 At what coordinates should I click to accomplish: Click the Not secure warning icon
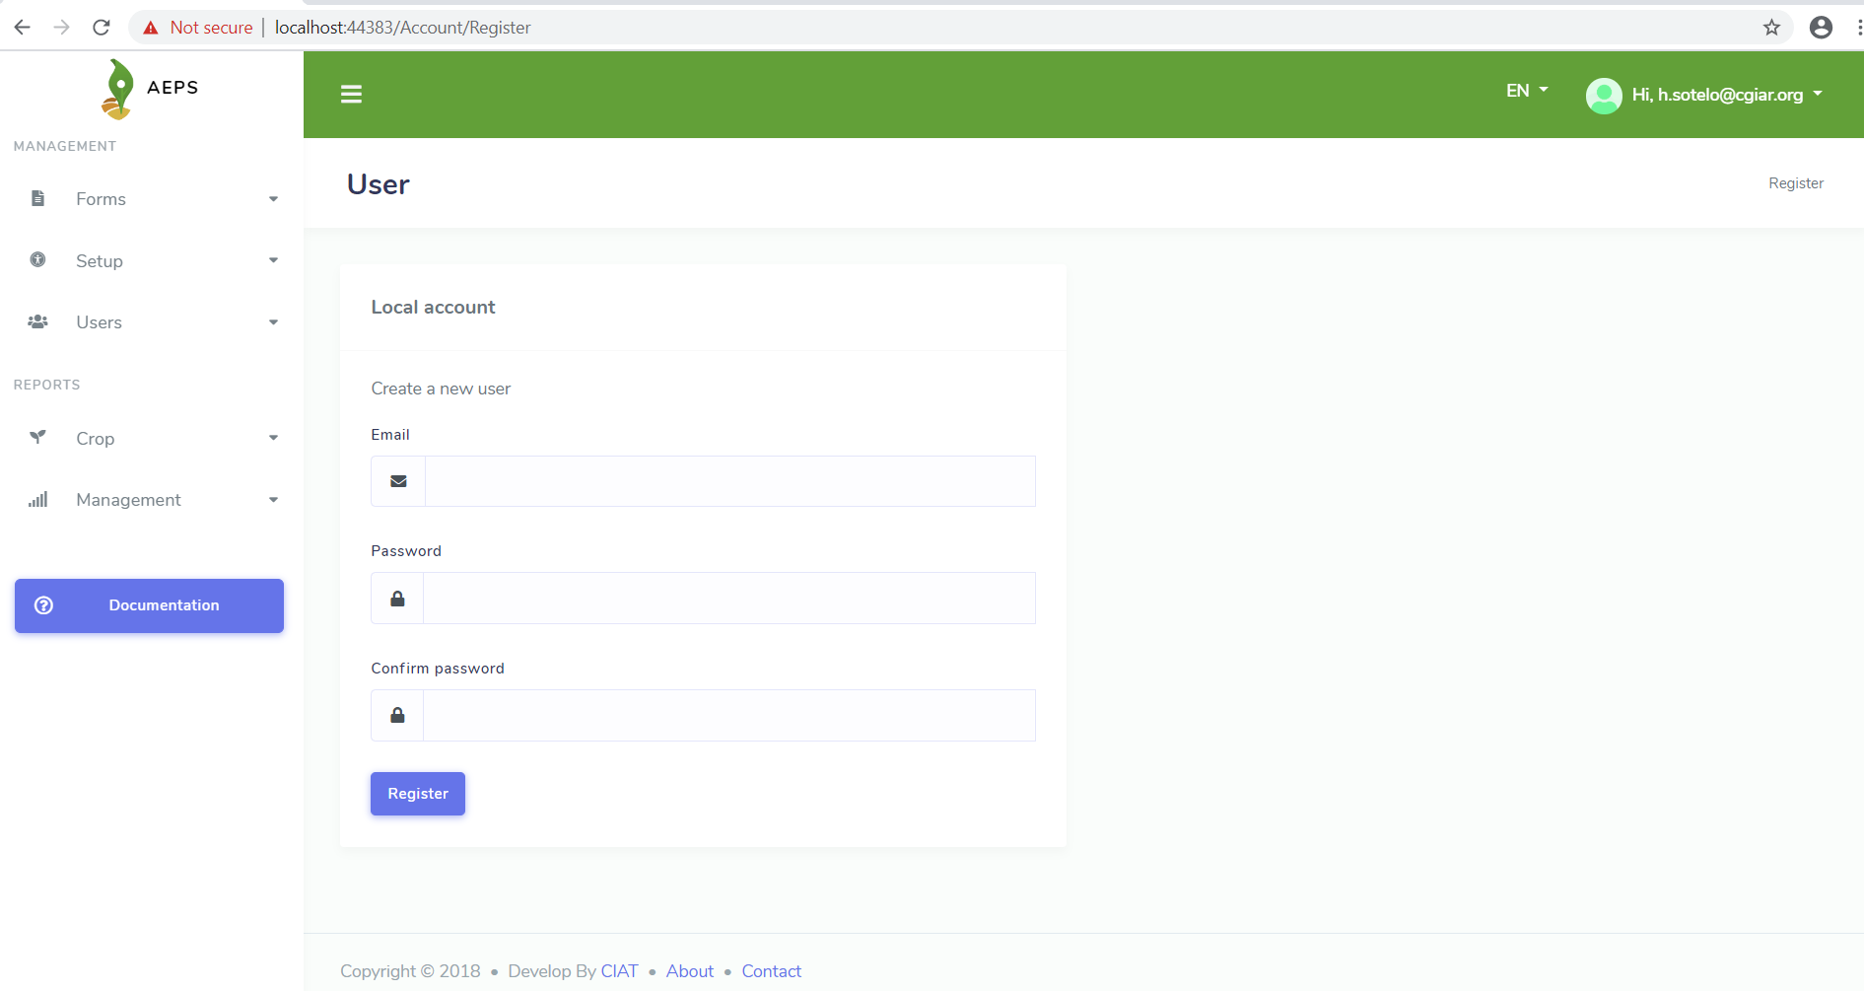pos(151,28)
